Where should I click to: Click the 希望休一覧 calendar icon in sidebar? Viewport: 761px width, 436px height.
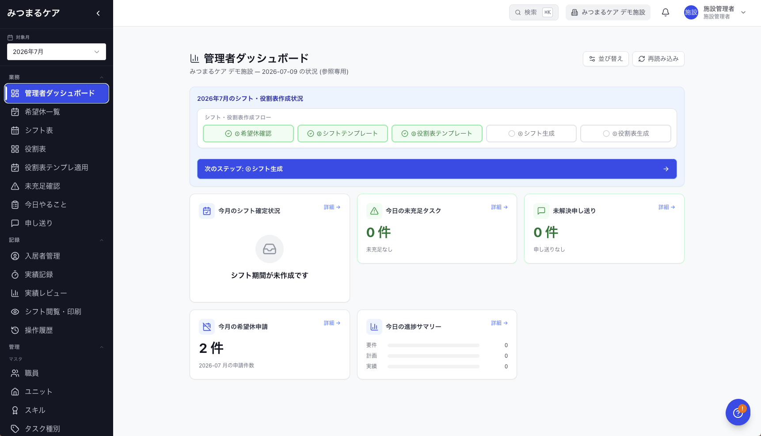(x=15, y=112)
